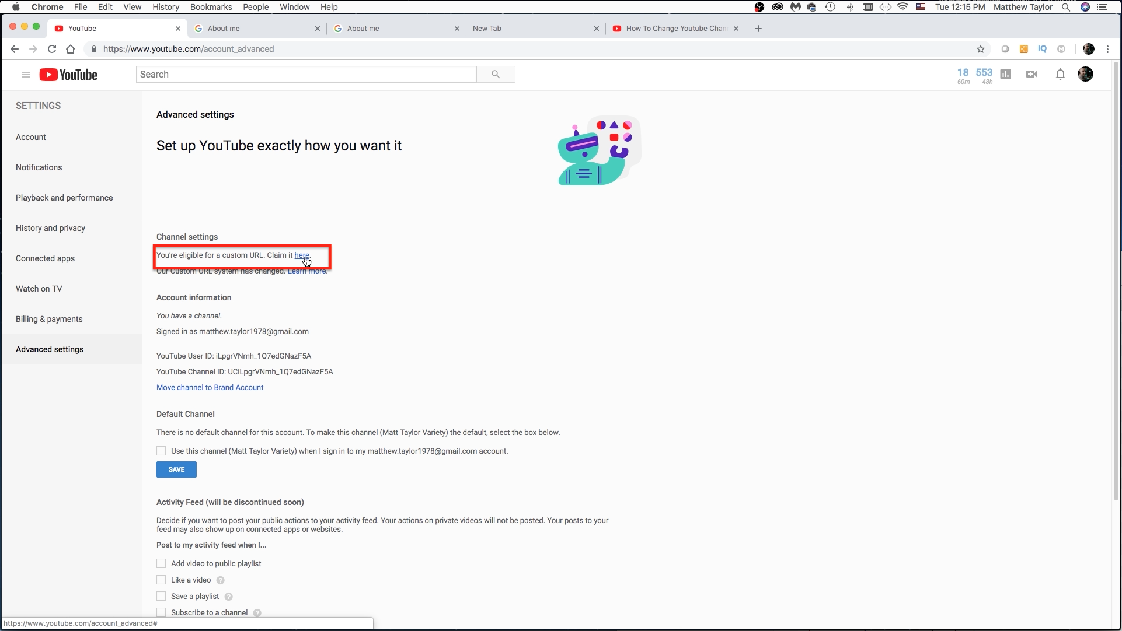Go back using the browser back arrow

[15, 49]
